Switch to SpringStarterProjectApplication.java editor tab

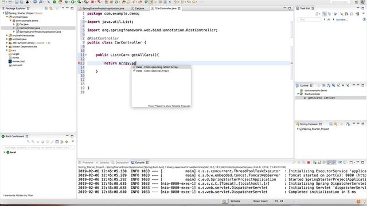pos(103,9)
